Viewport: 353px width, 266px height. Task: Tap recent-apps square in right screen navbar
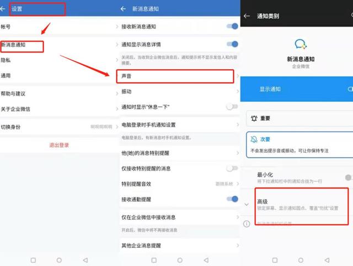tap(275, 260)
